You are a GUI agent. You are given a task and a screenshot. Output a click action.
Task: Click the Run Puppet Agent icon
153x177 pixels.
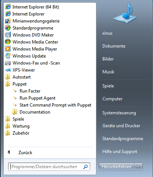point(15,98)
